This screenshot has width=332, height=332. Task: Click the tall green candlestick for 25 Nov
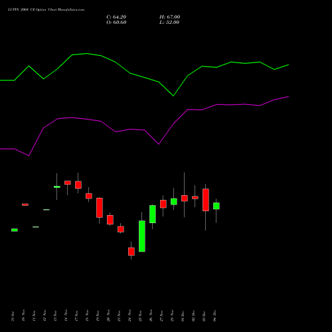142,236
